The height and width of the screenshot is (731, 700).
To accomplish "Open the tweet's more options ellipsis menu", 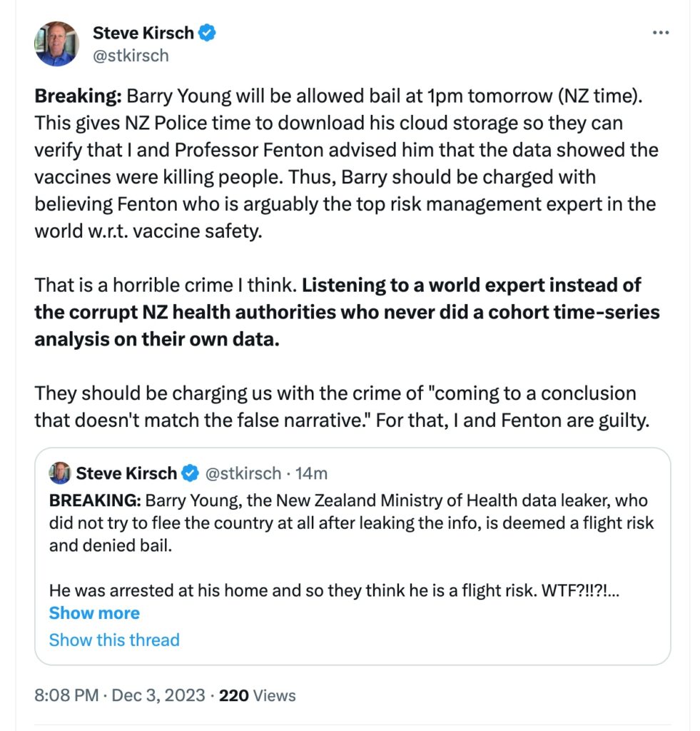I will click(661, 32).
